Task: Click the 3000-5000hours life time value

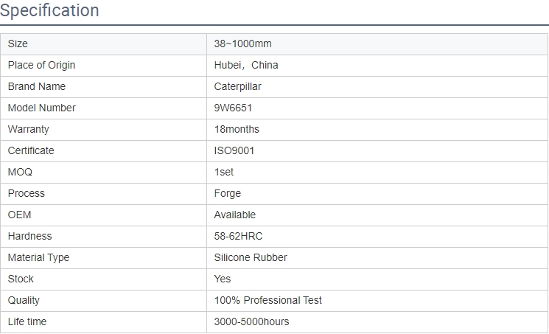Action: pyautogui.click(x=251, y=321)
